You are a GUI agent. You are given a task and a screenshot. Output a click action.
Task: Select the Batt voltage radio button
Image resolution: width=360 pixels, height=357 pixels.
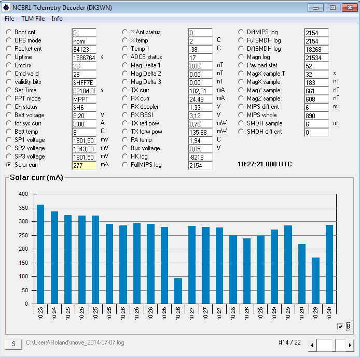(9, 115)
